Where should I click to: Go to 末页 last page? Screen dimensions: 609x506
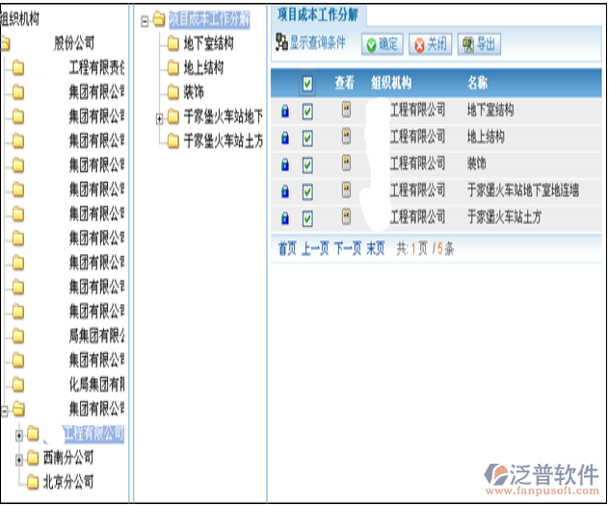click(x=376, y=248)
